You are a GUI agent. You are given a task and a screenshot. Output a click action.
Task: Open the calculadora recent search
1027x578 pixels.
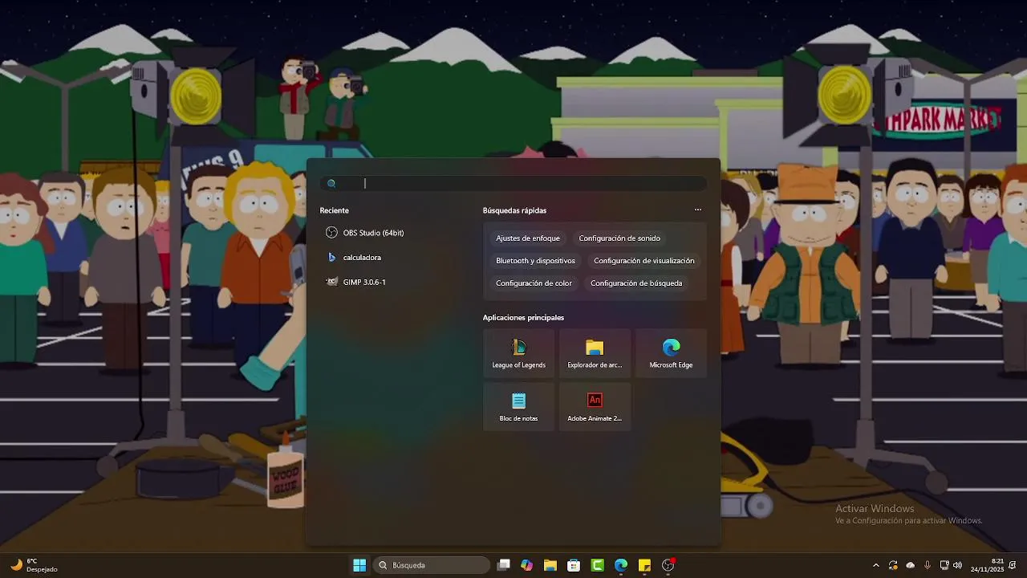[354, 258]
